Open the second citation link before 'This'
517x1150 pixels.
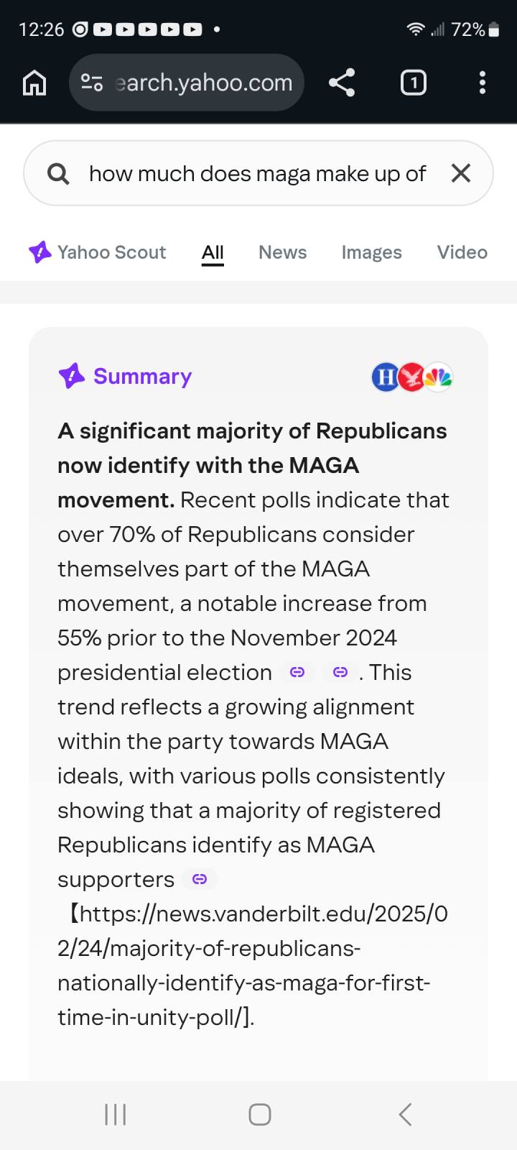[x=341, y=673]
